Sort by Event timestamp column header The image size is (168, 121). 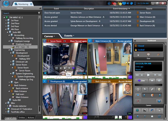[121, 9]
